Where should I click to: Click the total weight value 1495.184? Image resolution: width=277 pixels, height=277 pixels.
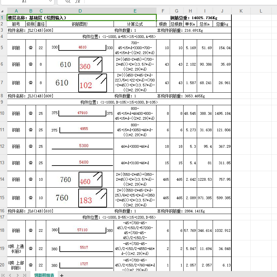tap(223, 113)
